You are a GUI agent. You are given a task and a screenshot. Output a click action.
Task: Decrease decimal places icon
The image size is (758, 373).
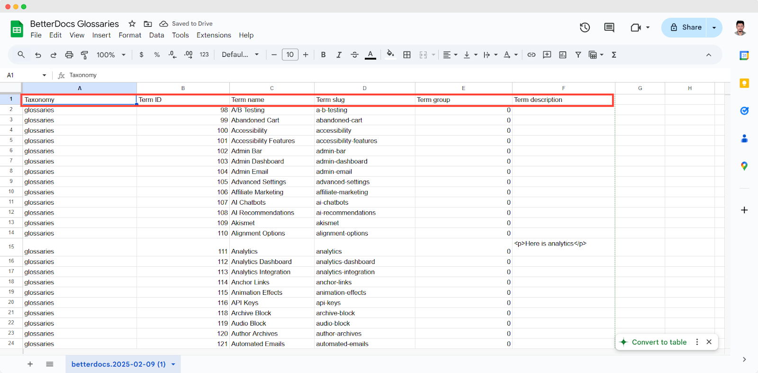pos(172,55)
